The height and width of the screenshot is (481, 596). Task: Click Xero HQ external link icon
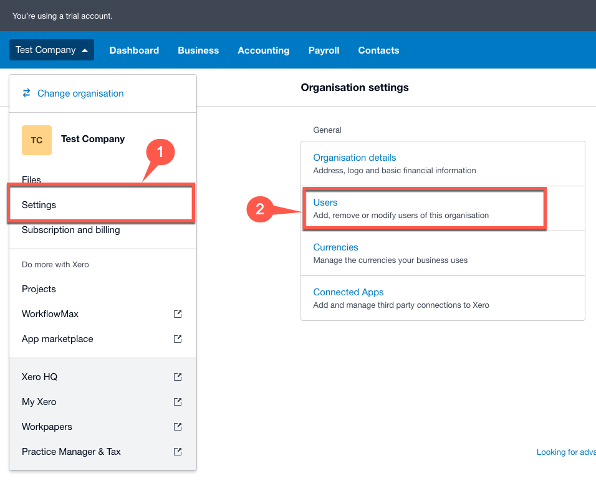(178, 377)
